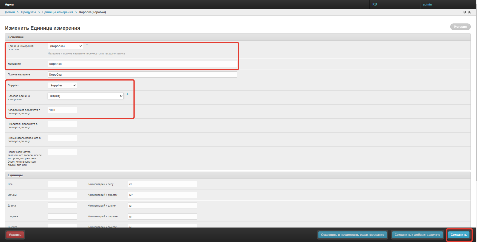This screenshot has height=243, width=477.
Task: Open the admin user menu
Action: click(x=427, y=4)
